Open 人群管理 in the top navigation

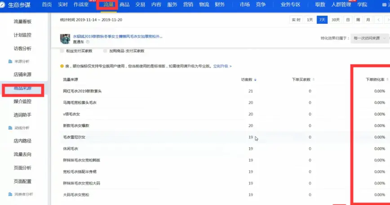click(341, 4)
